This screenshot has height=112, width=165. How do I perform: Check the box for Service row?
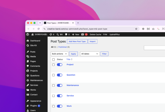[53, 96]
